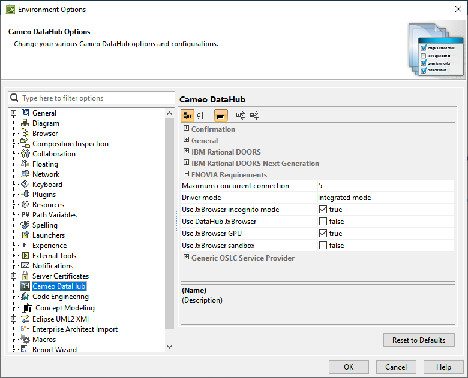Toggle the description area toolbar button
This screenshot has width=468, height=378.
[x=221, y=116]
